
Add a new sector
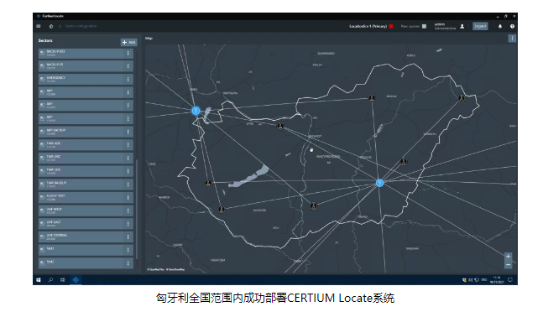coord(128,42)
